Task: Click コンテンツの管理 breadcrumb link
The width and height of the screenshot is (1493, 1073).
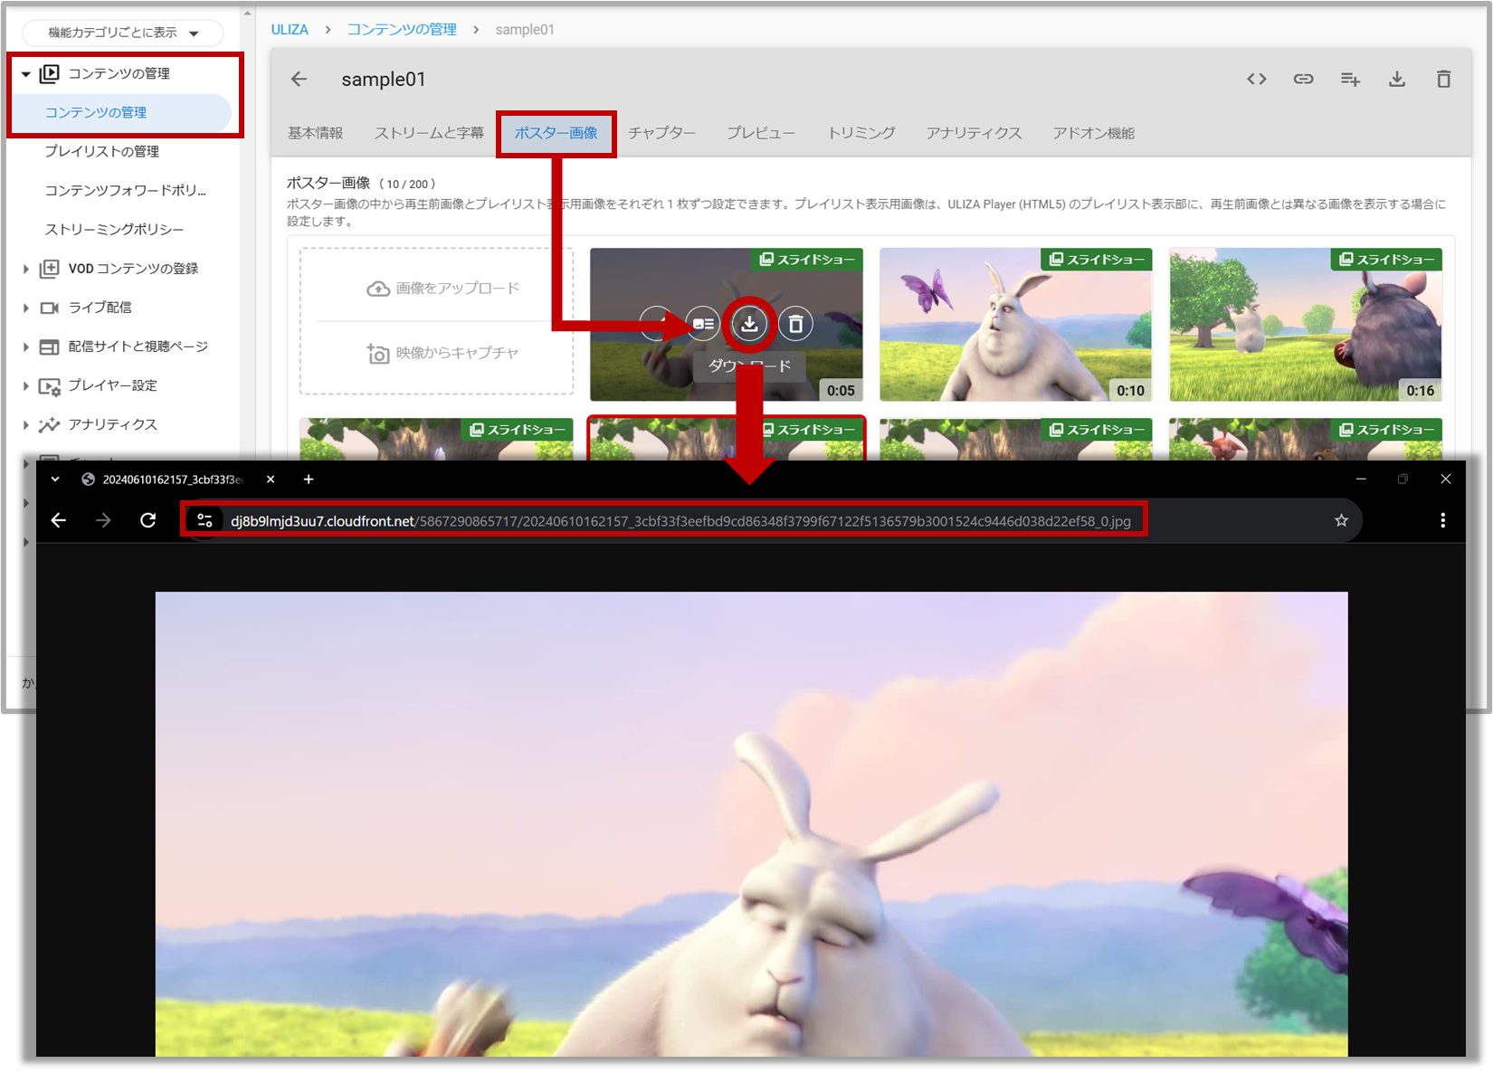Action: (x=402, y=30)
